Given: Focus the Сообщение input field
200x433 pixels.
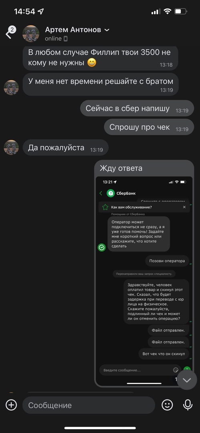Looking at the screenshot, I should tap(89, 405).
